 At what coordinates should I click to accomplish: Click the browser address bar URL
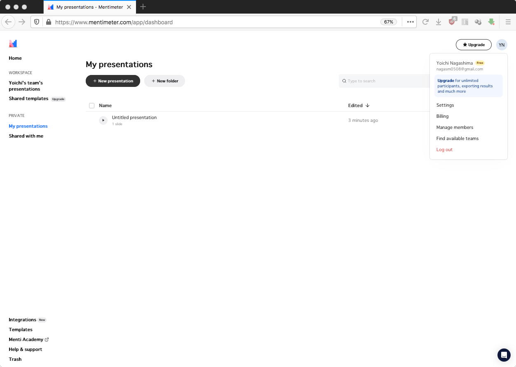(x=114, y=22)
